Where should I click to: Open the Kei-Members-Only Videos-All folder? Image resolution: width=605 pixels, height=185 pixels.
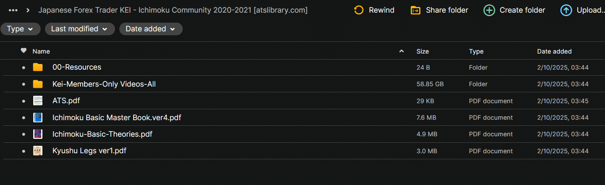pyautogui.click(x=104, y=84)
